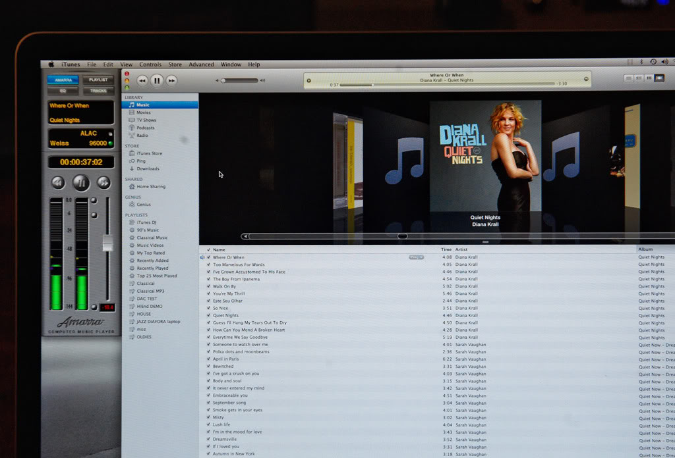Click the system volume icon in the menu bar

click(664, 62)
